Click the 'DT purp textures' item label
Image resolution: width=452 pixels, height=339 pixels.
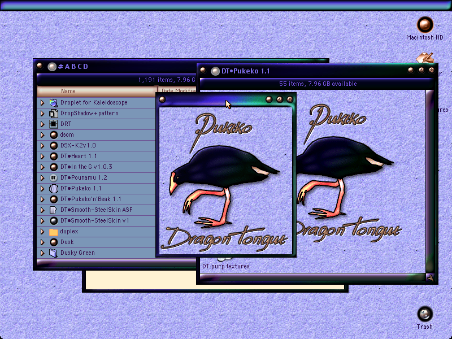pyautogui.click(x=226, y=266)
